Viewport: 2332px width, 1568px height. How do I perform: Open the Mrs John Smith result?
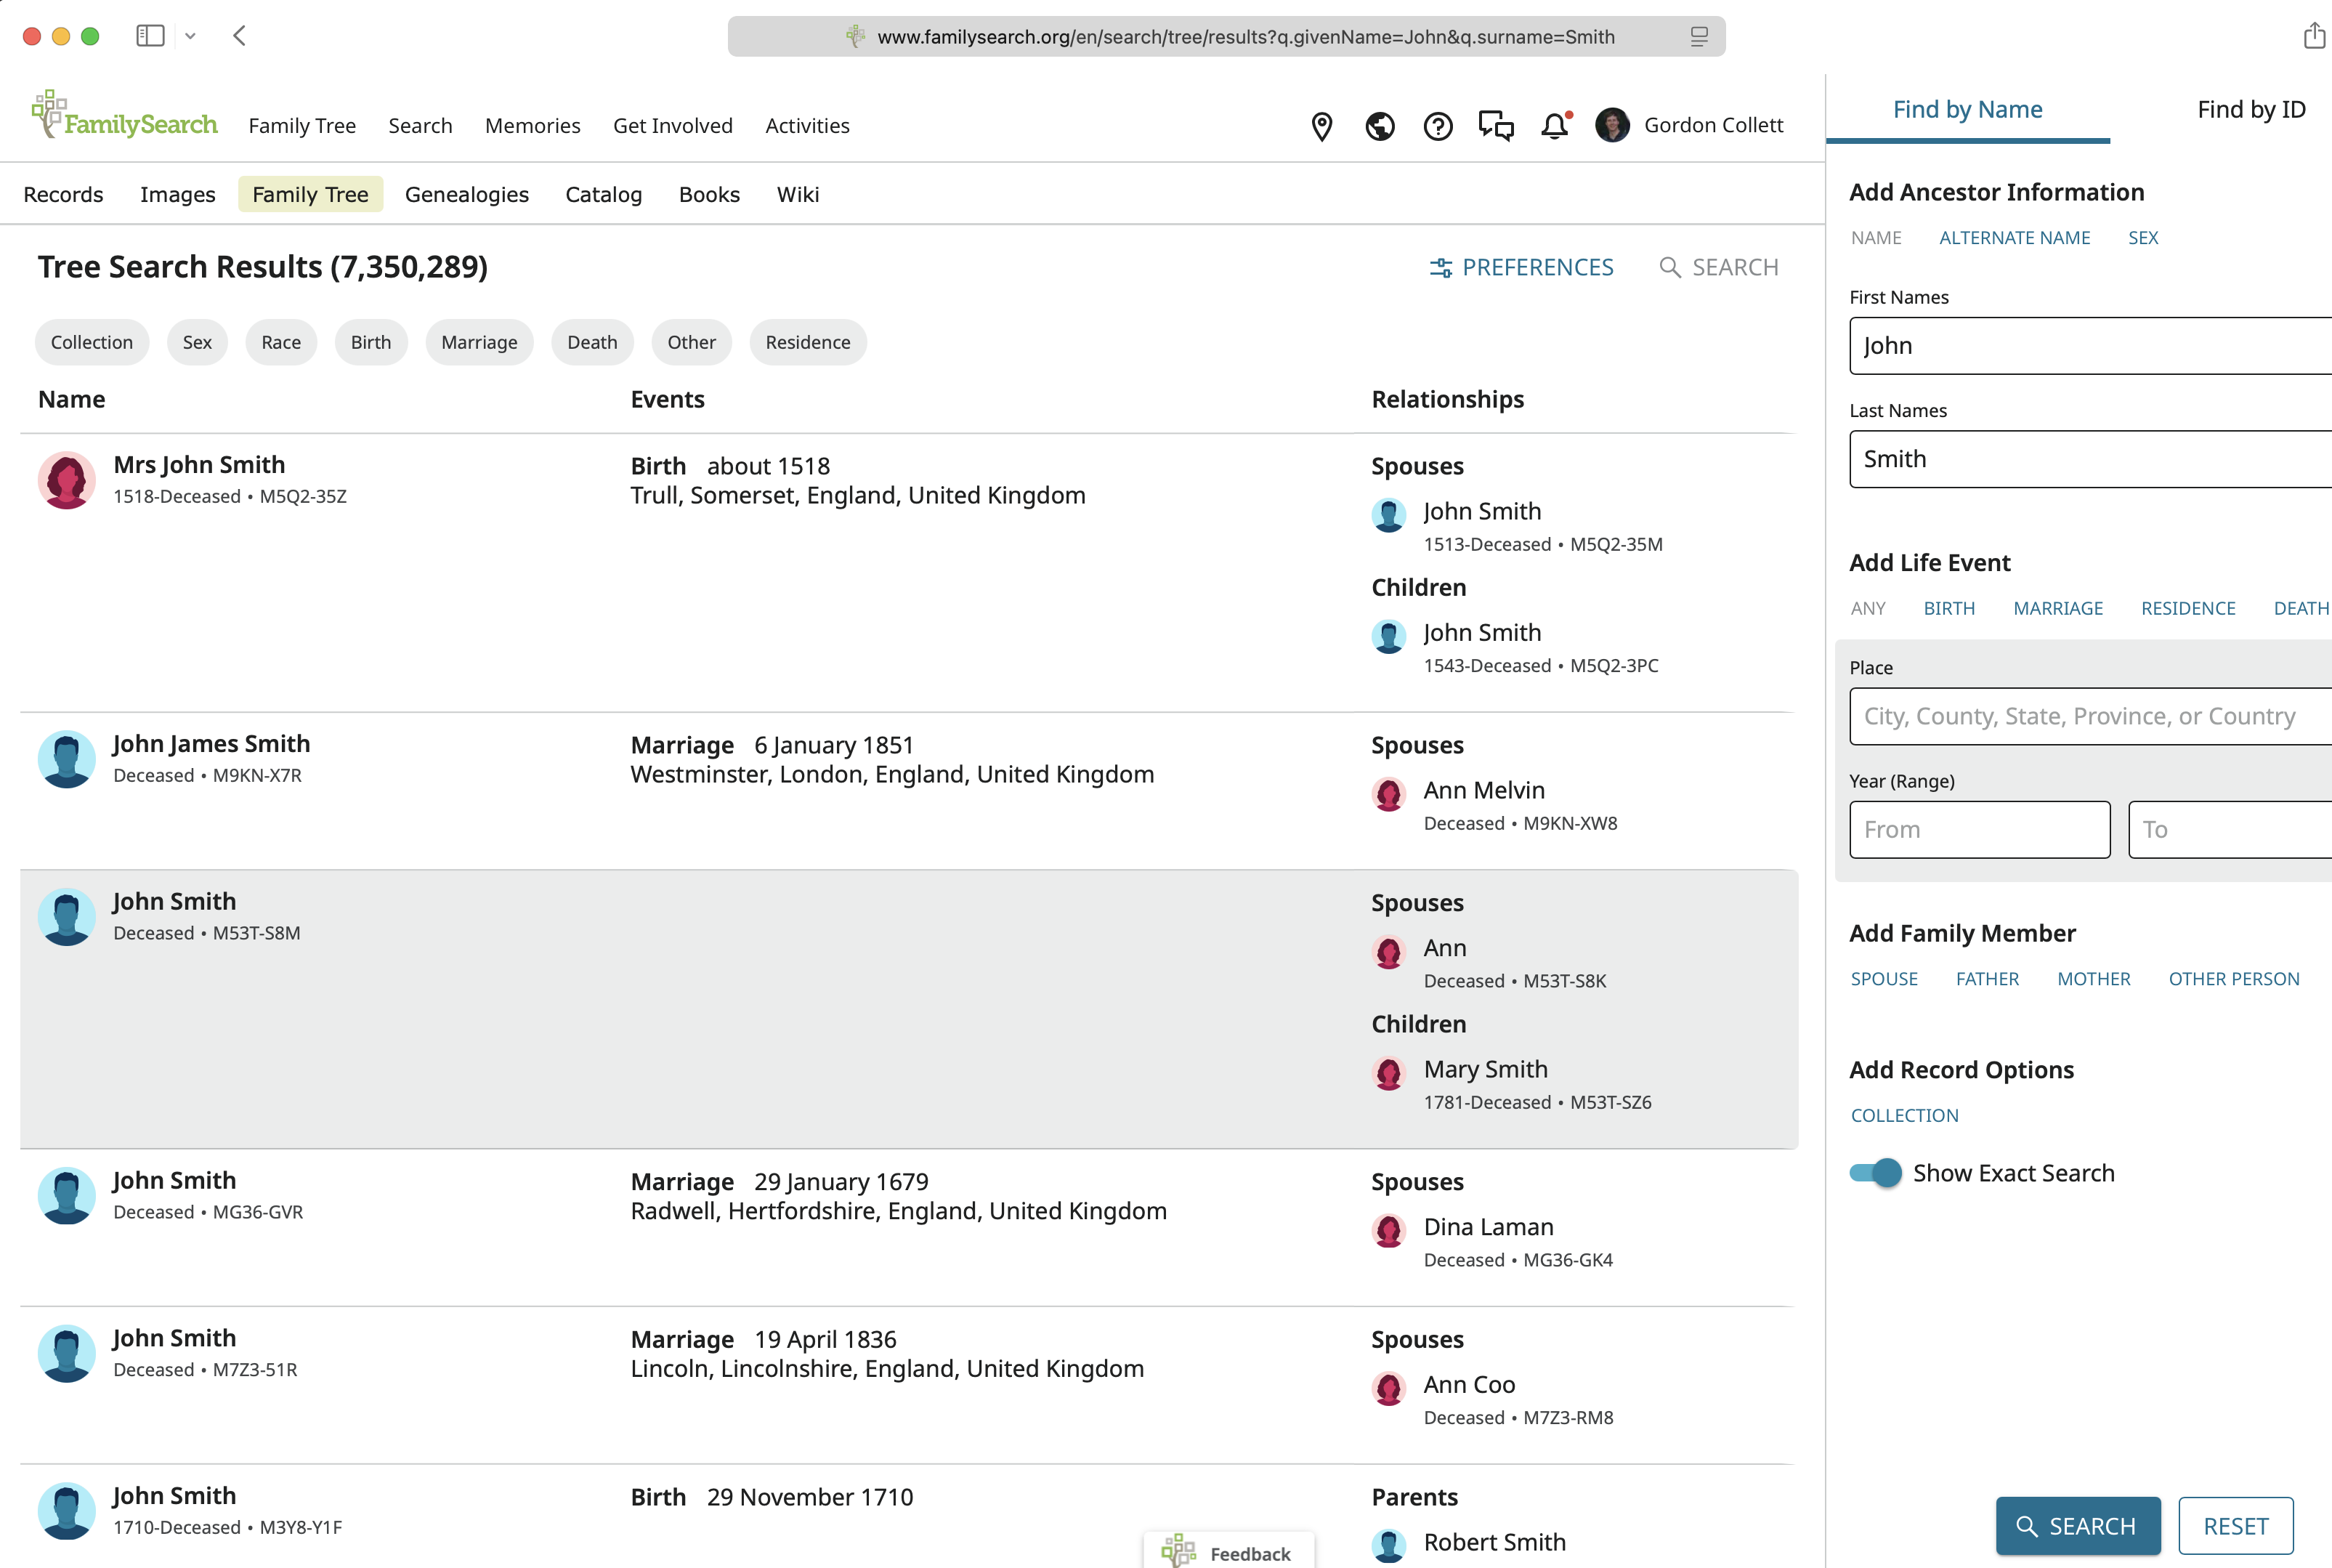(199, 465)
